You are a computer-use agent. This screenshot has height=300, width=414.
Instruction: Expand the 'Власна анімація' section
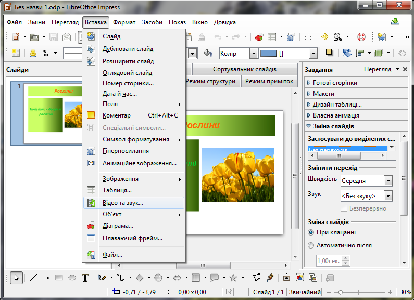pyautogui.click(x=356, y=115)
